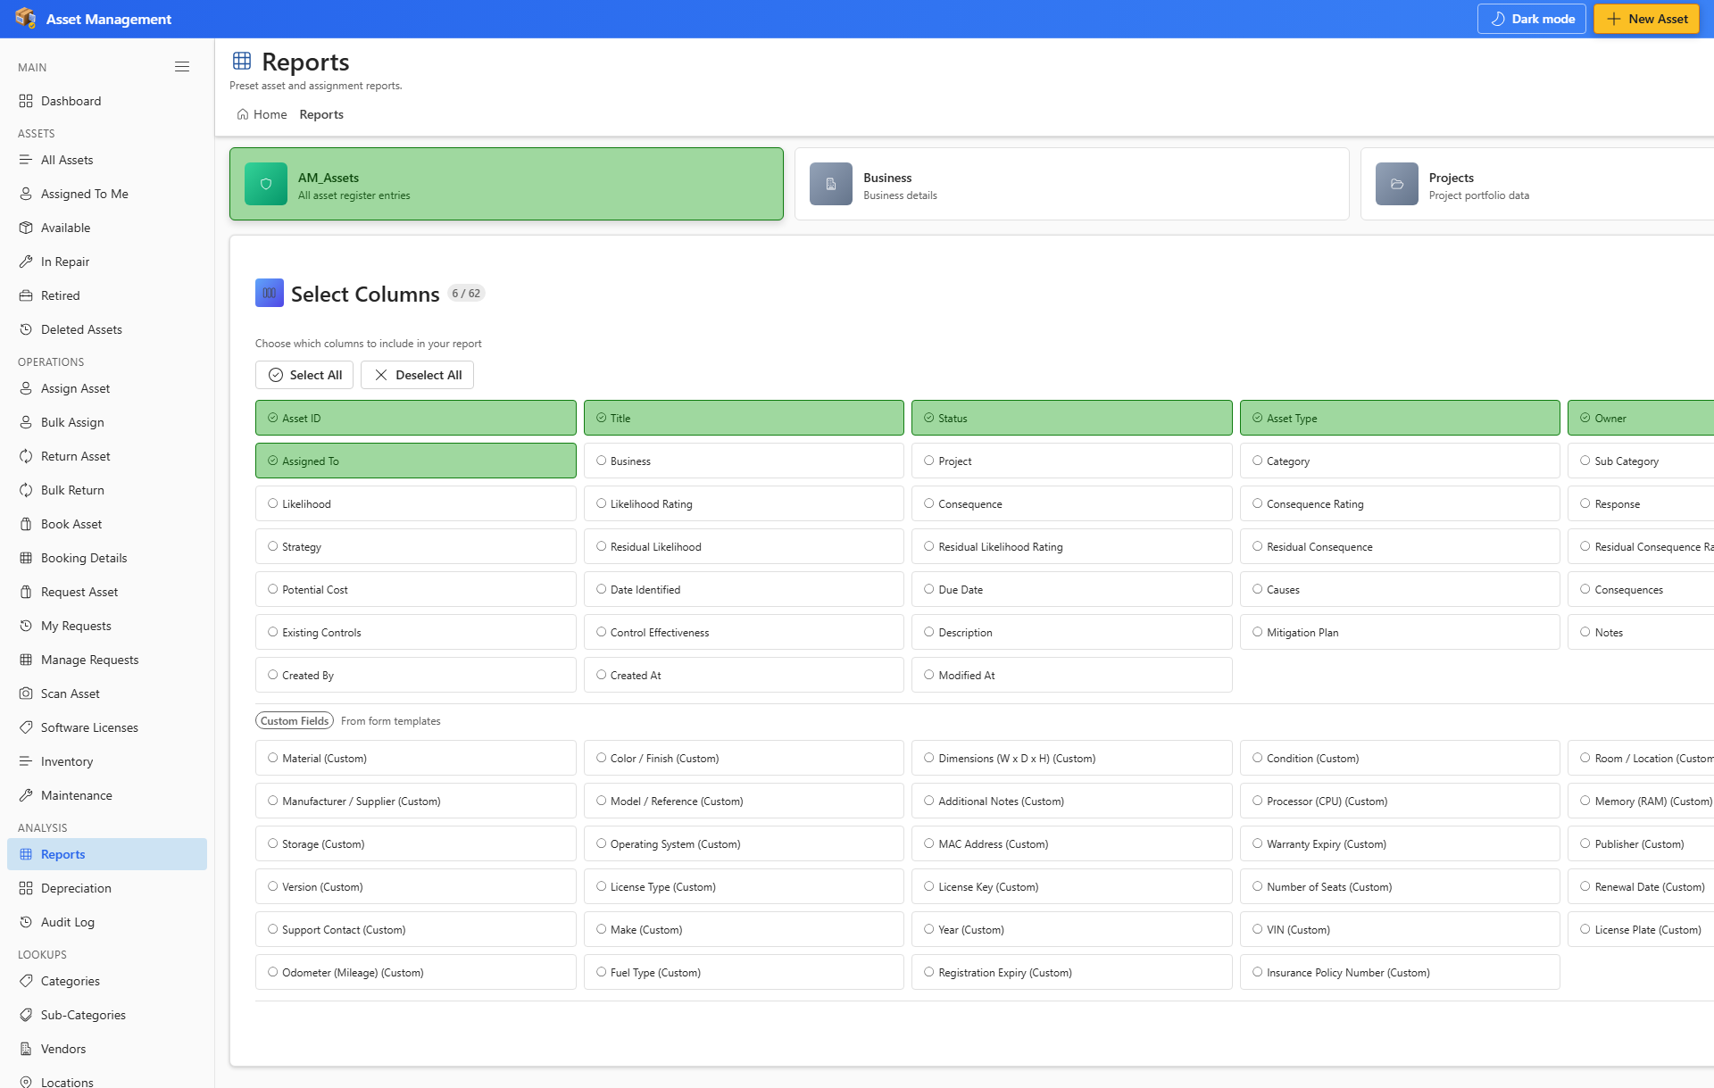Collapse sidebar with hamburger menu icon
This screenshot has width=1714, height=1088.
coord(182,67)
